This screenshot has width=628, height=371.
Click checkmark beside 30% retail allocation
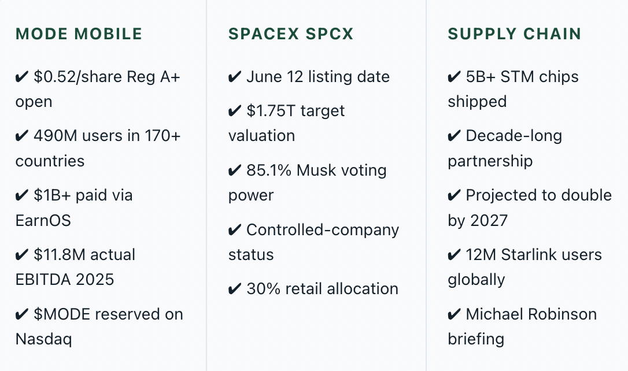click(235, 289)
